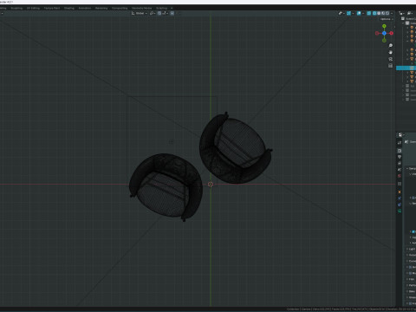
Task: Click the pan hand icon in the viewport
Action: point(391,52)
